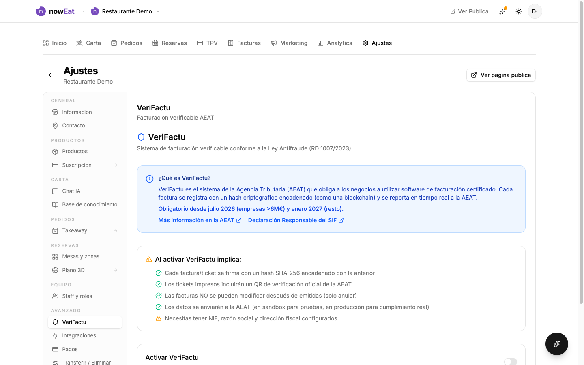
Task: Click the Suscripcion card icon
Action: (55, 165)
